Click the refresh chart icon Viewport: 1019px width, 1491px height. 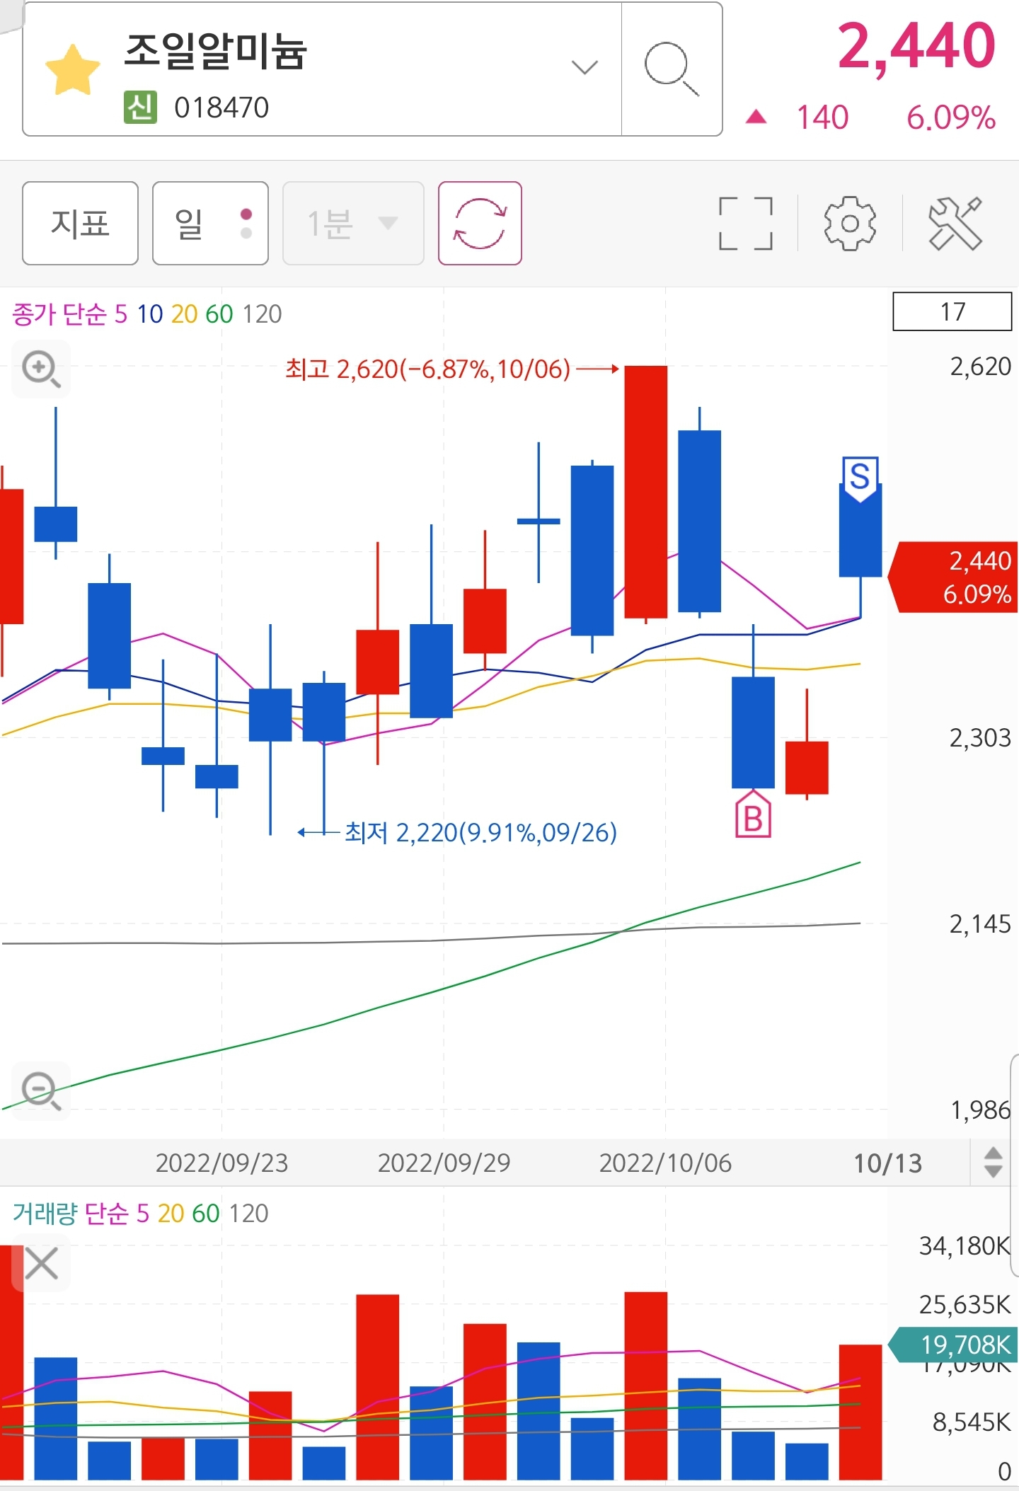click(x=480, y=223)
